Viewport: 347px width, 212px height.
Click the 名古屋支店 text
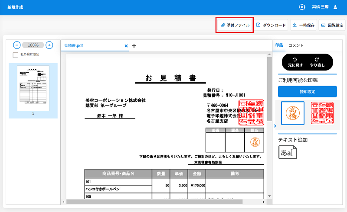click(x=217, y=121)
